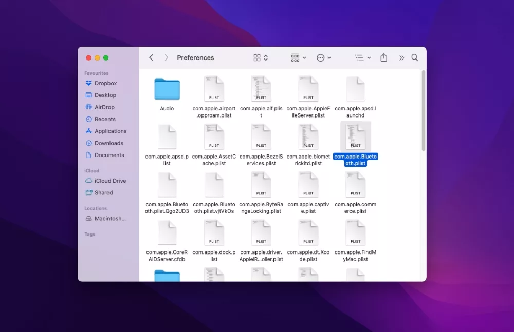This screenshot has width=514, height=332.
Task: Open Downloads from the sidebar
Action: pyautogui.click(x=108, y=143)
